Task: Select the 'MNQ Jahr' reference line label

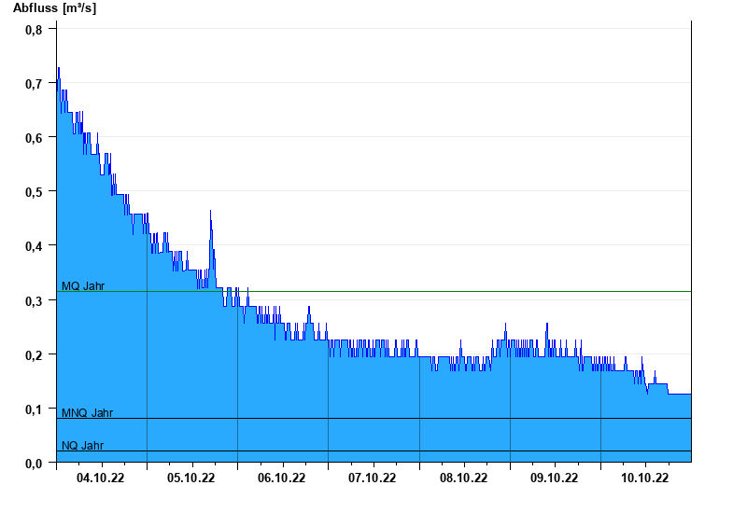Action: click(x=87, y=412)
